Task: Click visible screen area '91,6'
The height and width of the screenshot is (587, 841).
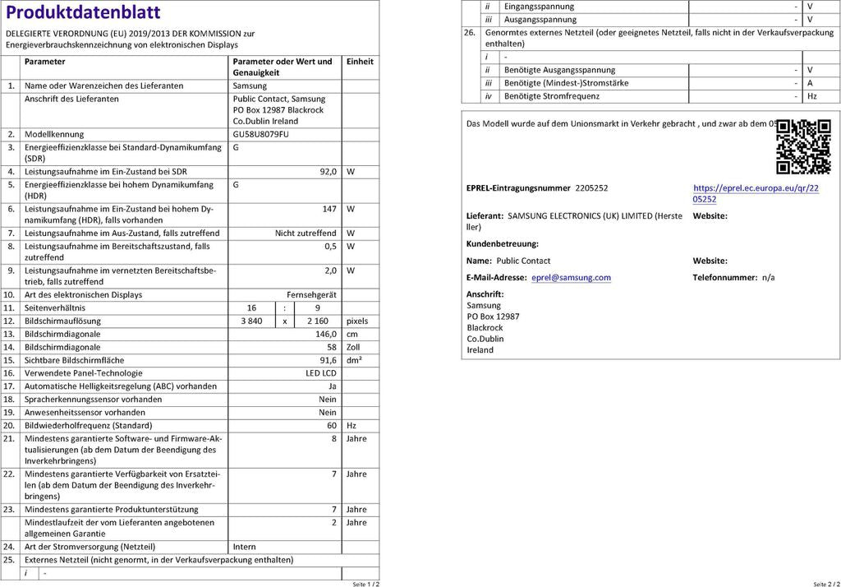Action: tap(329, 360)
